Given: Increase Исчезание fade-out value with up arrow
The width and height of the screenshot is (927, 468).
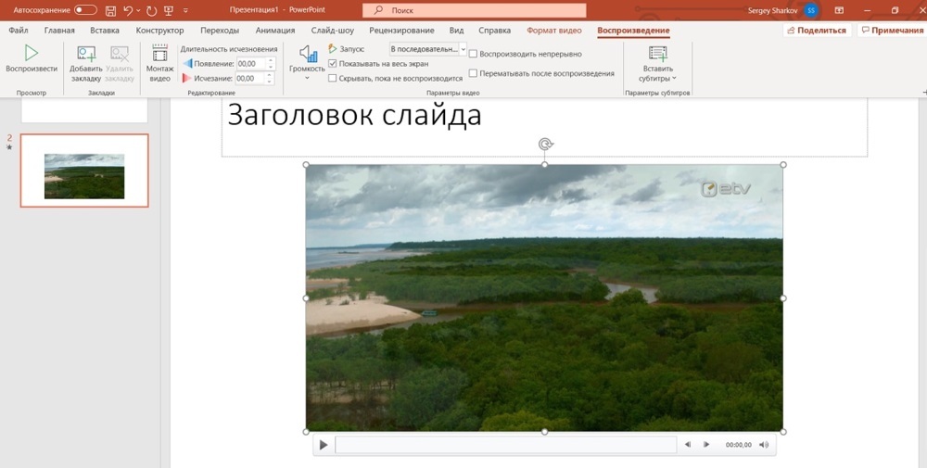Looking at the screenshot, I should point(270,75).
